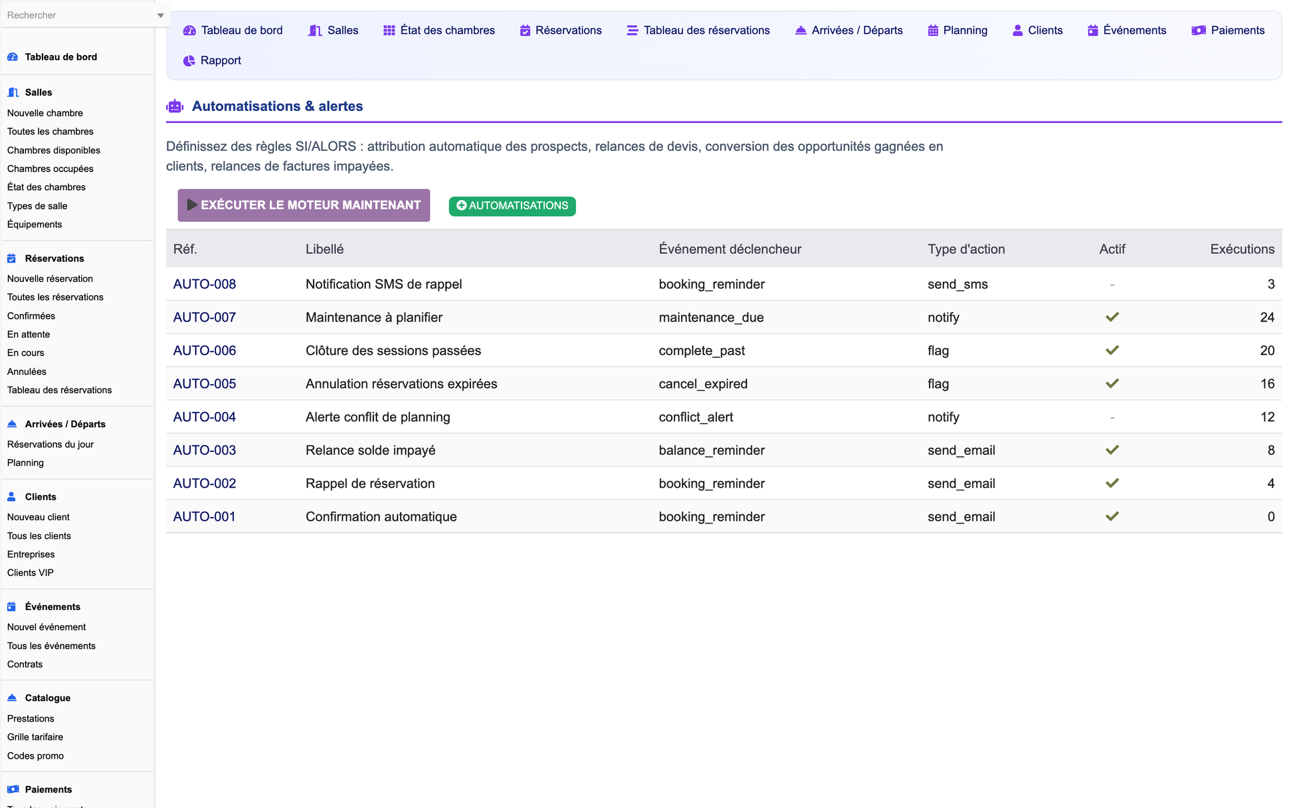The image size is (1293, 808).
Task: Click the play icon on Exécuter le moteur button
Action: coord(192,205)
